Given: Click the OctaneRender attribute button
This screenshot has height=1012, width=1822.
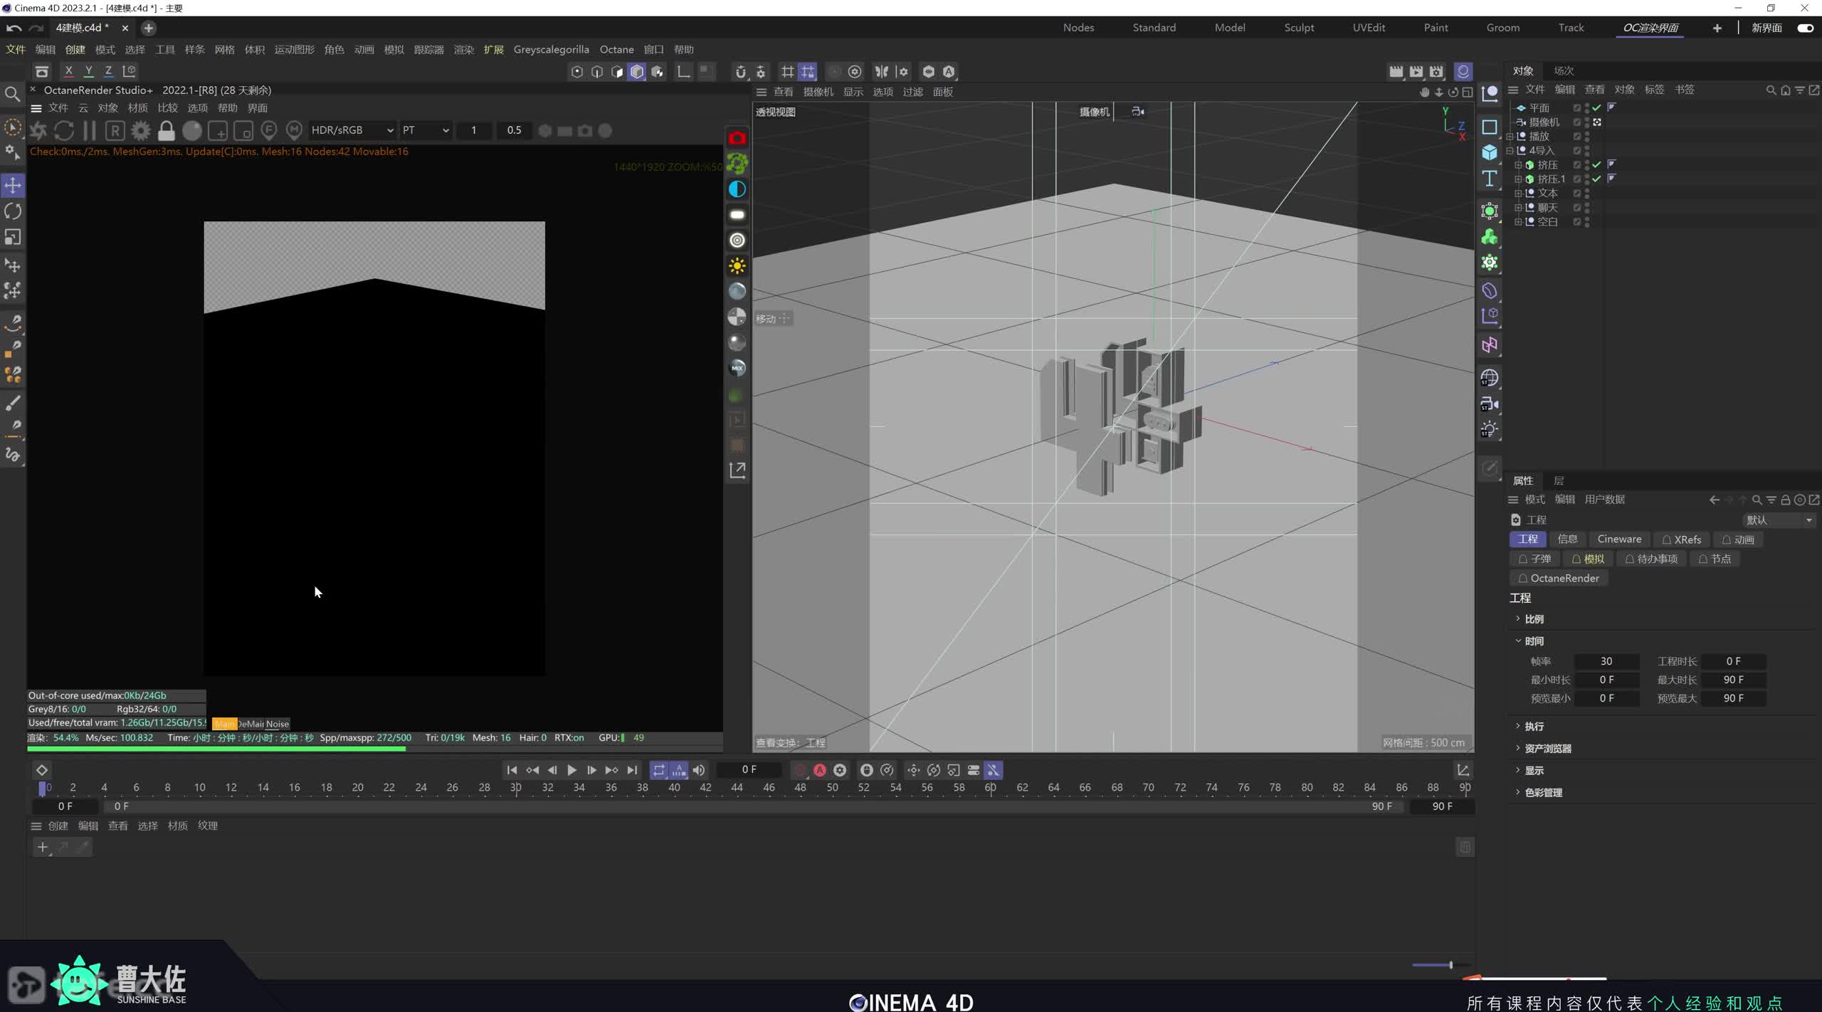Looking at the screenshot, I should tap(1559, 579).
